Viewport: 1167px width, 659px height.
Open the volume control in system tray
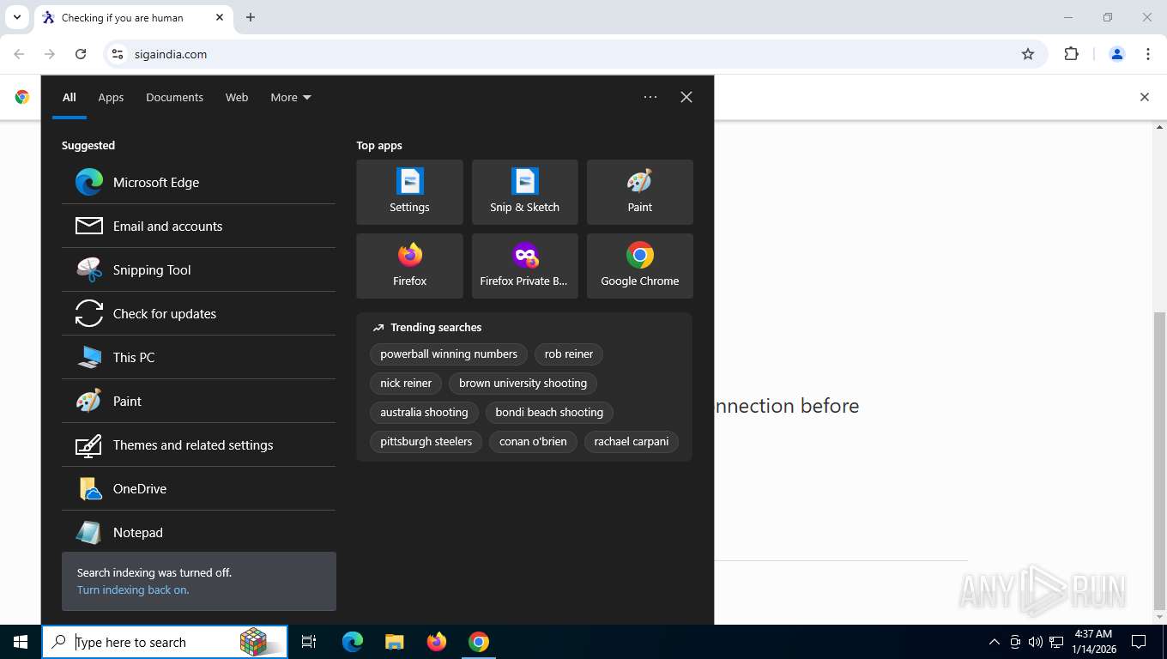1035,642
